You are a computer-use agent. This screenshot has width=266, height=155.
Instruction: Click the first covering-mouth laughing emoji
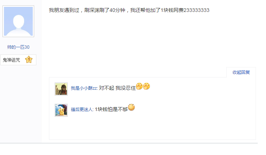pos(139,86)
